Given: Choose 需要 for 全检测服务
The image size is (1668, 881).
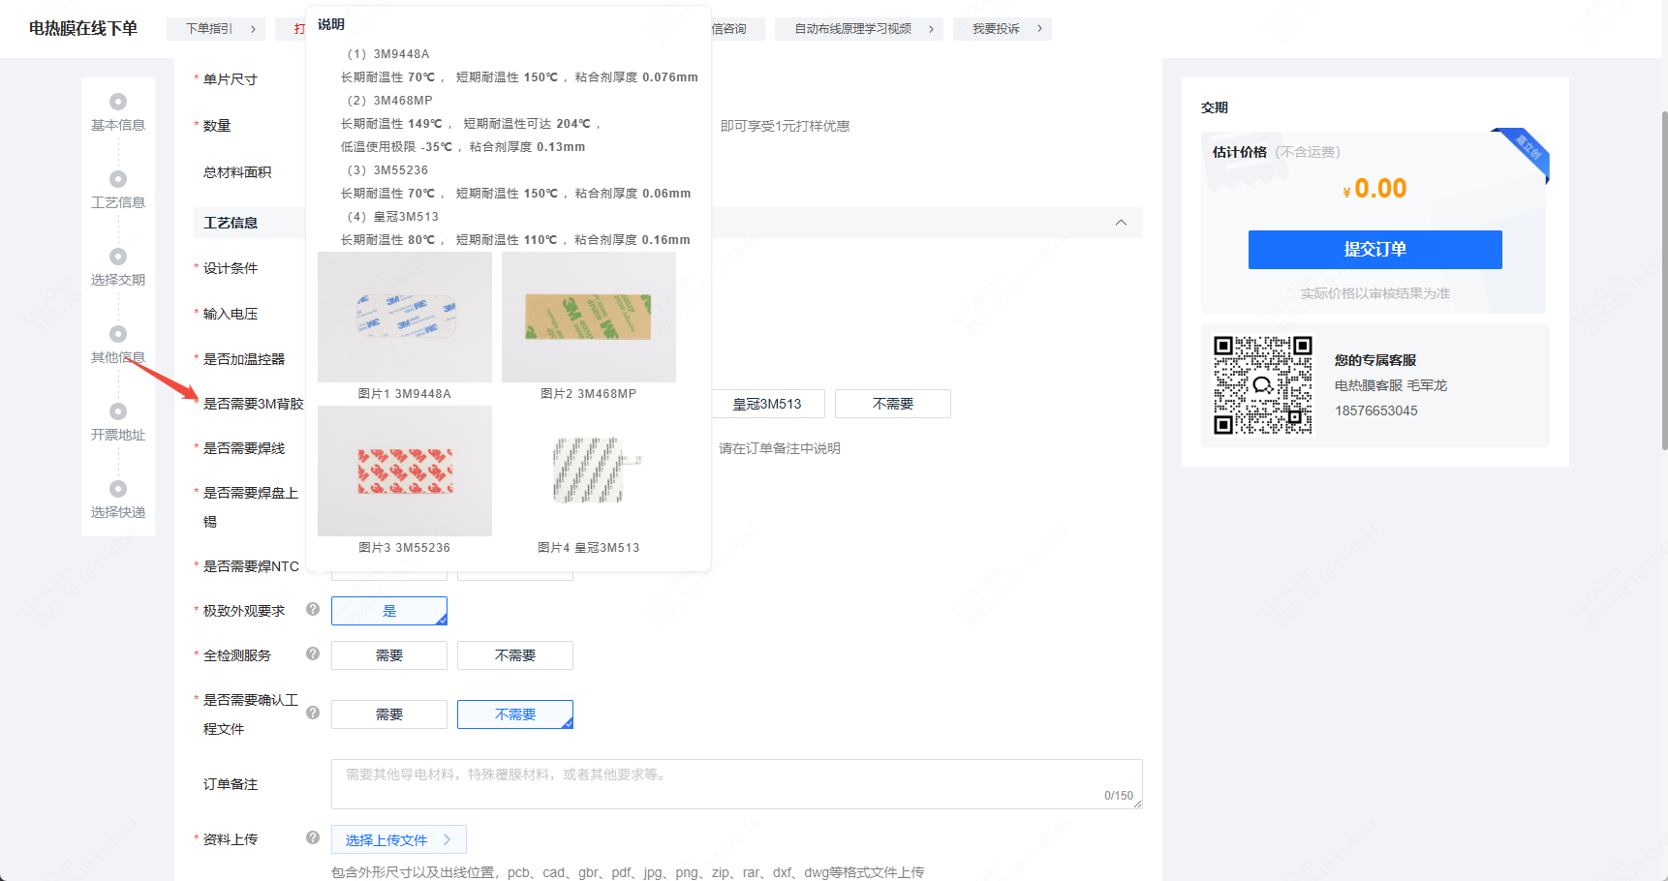Looking at the screenshot, I should click(389, 655).
